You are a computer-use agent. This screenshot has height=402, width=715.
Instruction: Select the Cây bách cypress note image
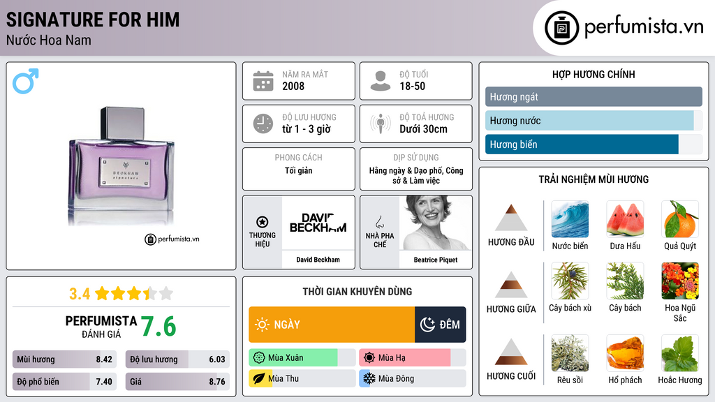click(x=625, y=281)
